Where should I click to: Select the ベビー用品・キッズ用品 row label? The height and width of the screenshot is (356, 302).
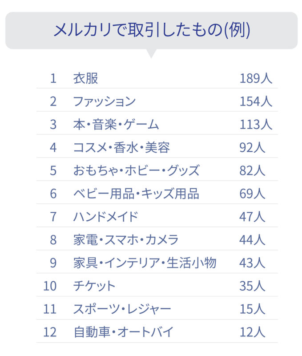click(x=136, y=194)
